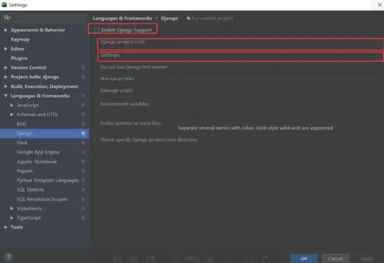This screenshot has height=263, width=384.
Task: Select BDD in the settings tree
Action: [x=22, y=124]
